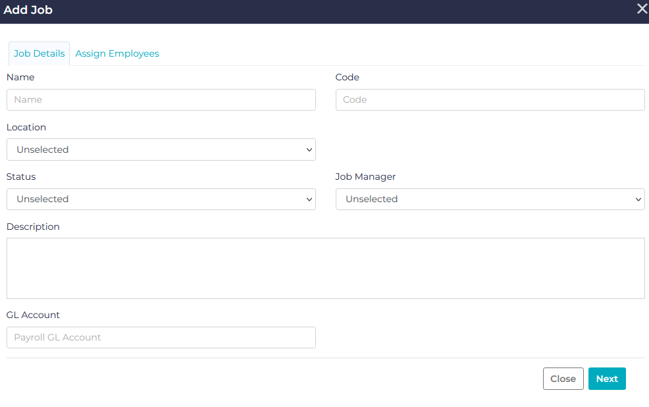
Task: Click the Description label
Action: [x=33, y=227]
